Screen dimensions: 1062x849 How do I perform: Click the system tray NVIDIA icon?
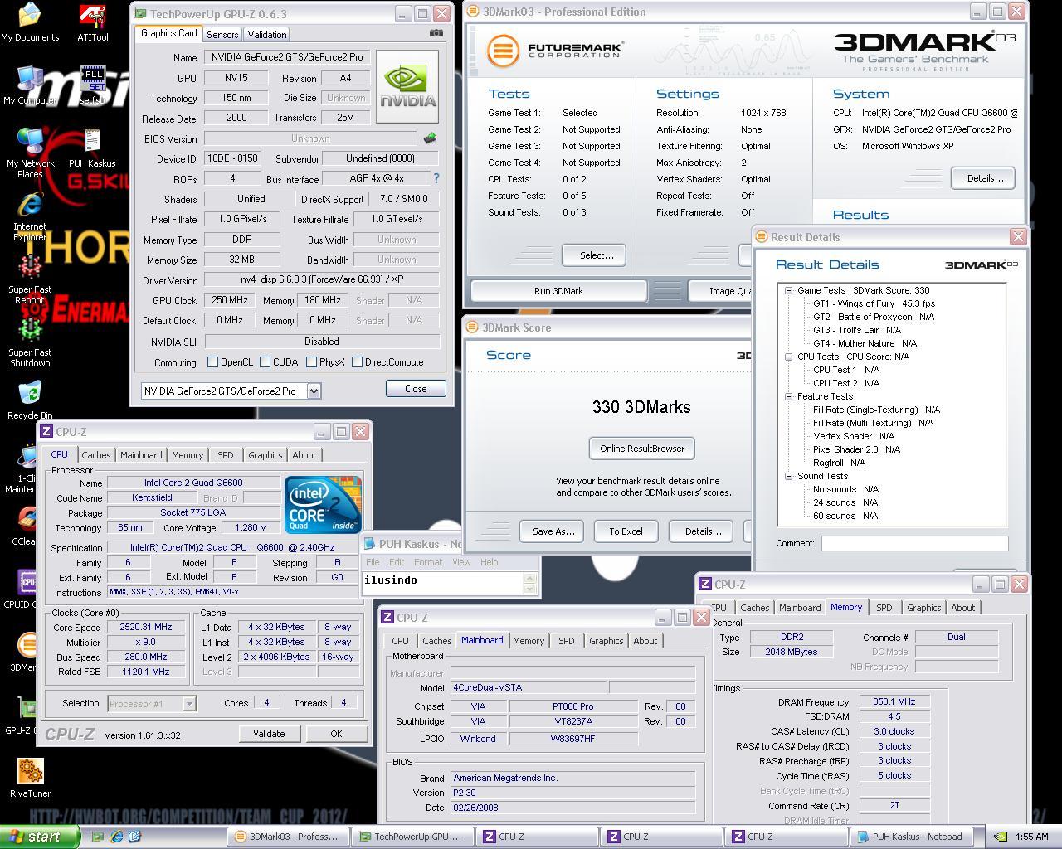[x=1001, y=837]
